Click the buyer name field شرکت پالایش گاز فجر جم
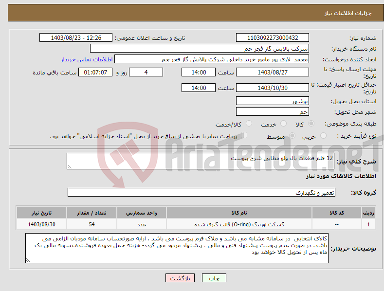This screenshot has width=384, height=291. 200,48
